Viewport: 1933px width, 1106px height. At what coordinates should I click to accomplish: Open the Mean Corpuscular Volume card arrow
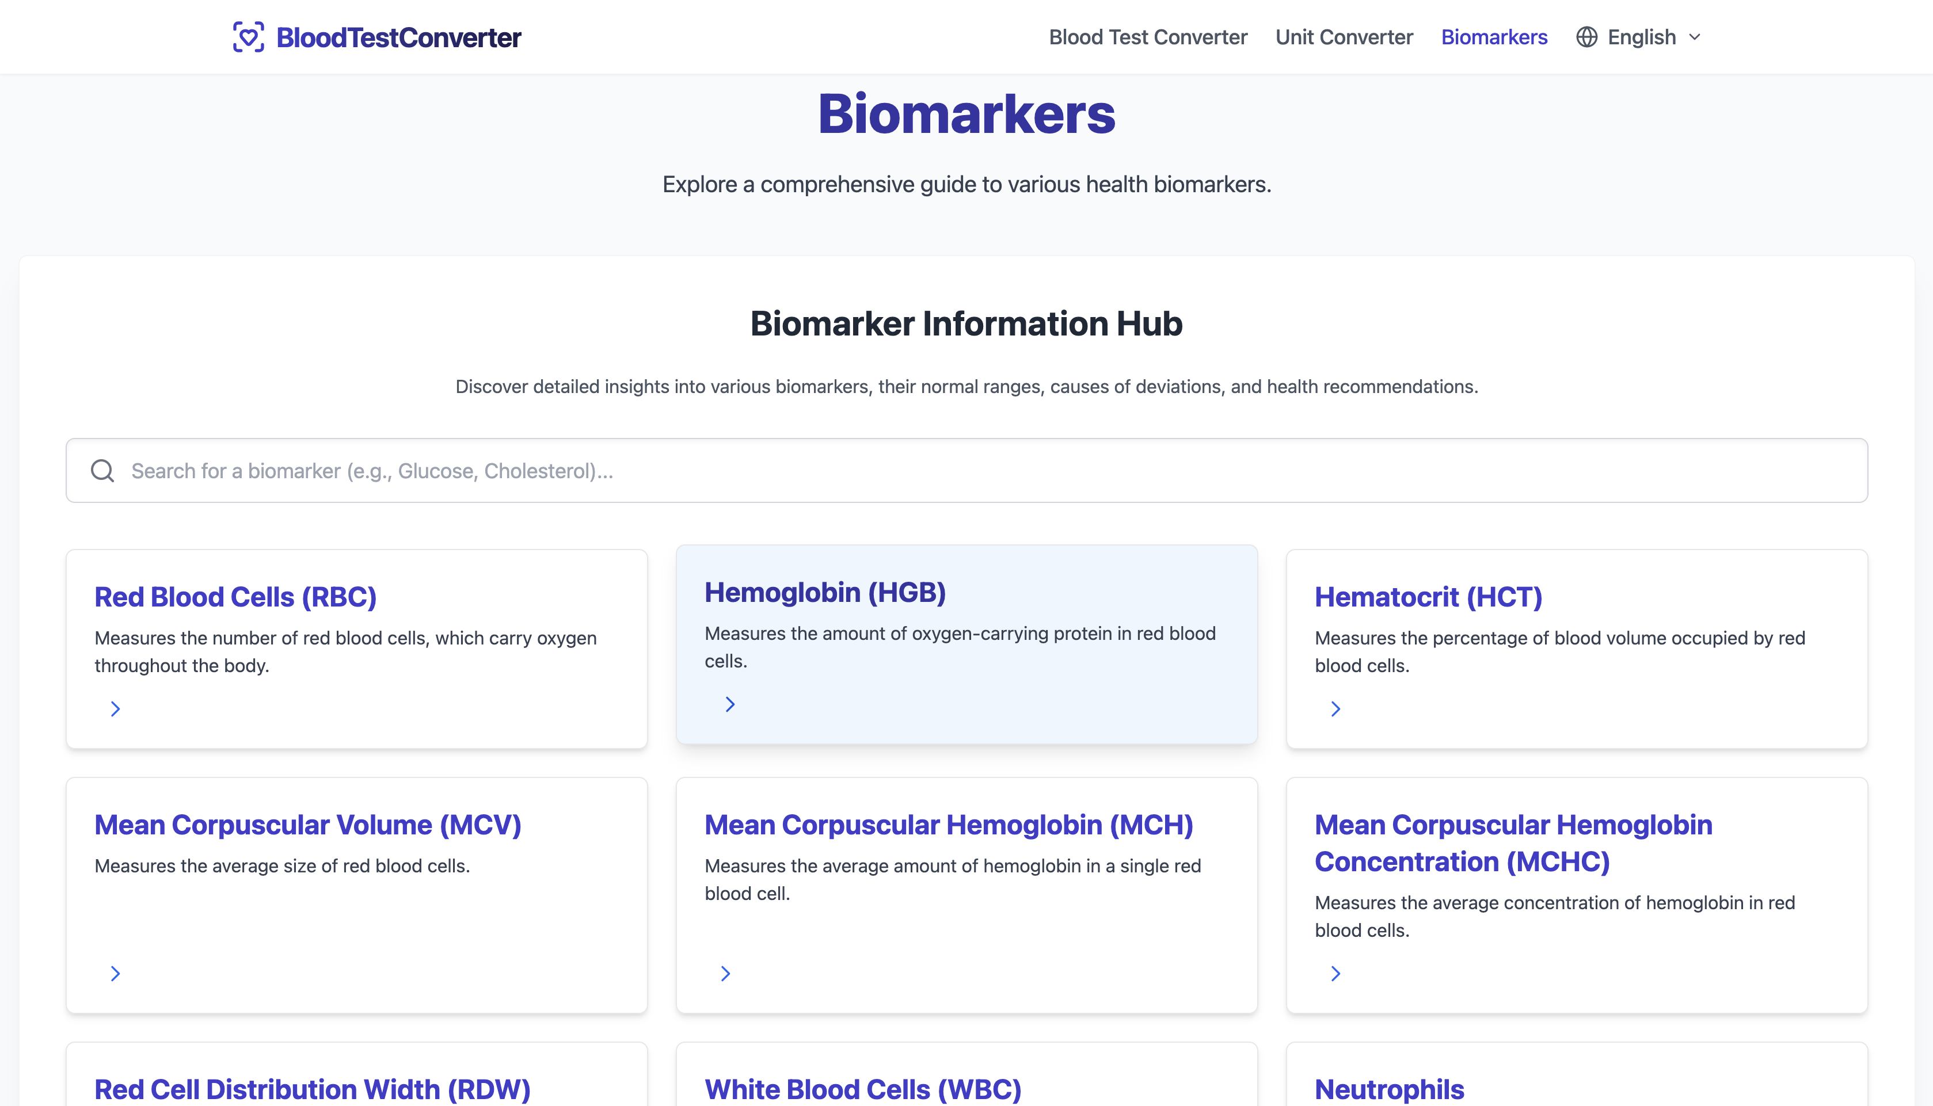tap(116, 973)
